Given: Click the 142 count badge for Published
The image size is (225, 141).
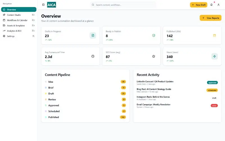Looking at the screenshot, I should 123,117.
